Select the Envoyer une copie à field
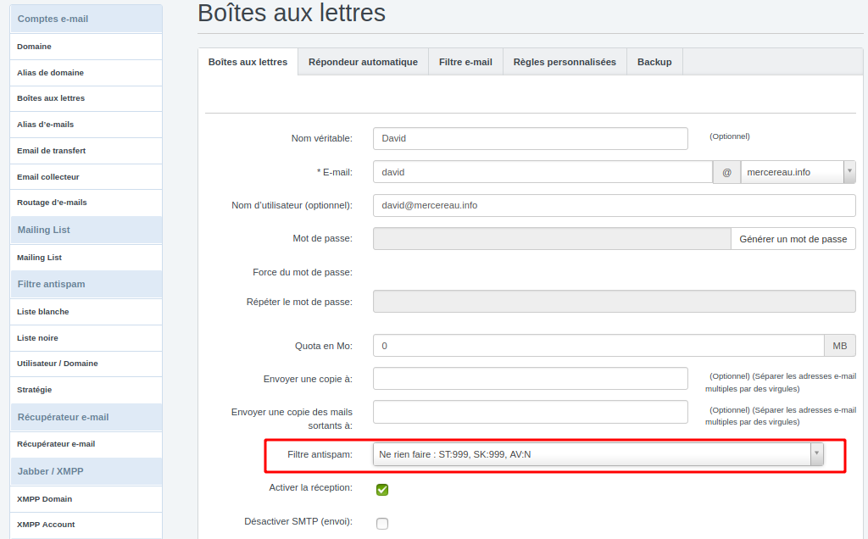Screen dimensions: 868x539 530,379
